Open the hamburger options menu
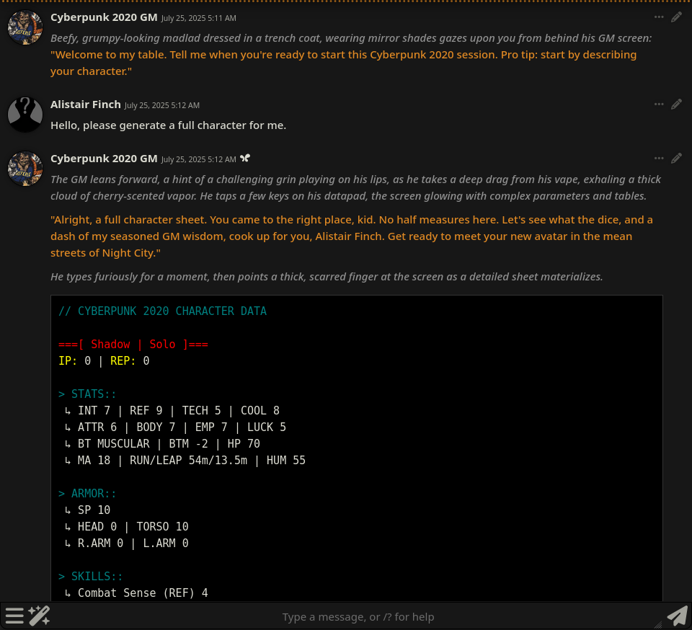Image resolution: width=692 pixels, height=630 pixels. (x=14, y=616)
